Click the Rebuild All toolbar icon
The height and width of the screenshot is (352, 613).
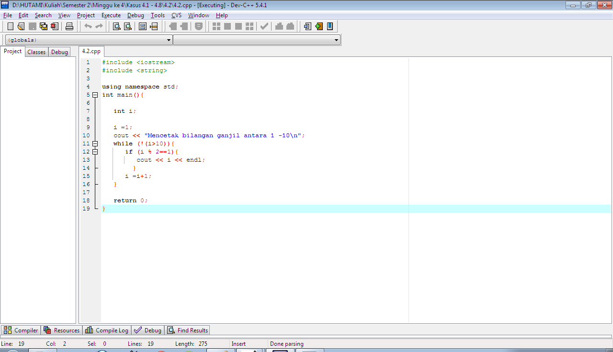pos(250,26)
